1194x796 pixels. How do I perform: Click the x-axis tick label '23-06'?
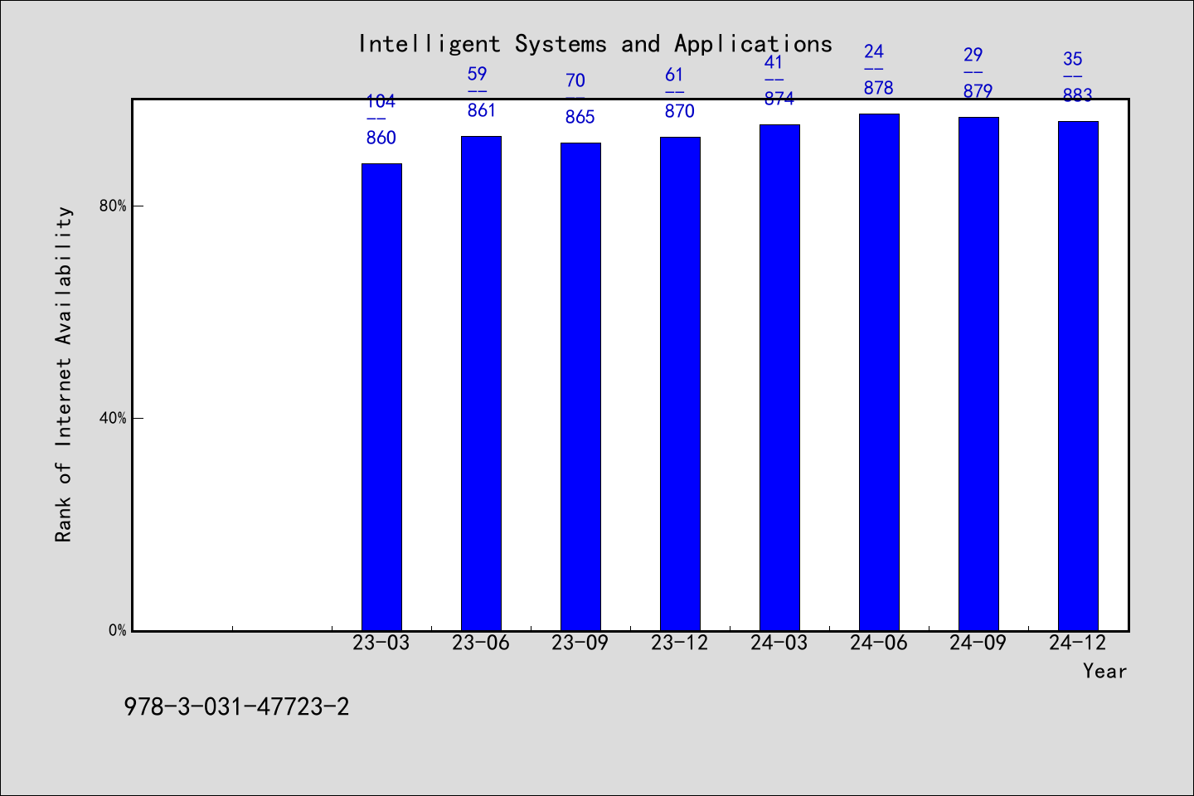pos(481,643)
